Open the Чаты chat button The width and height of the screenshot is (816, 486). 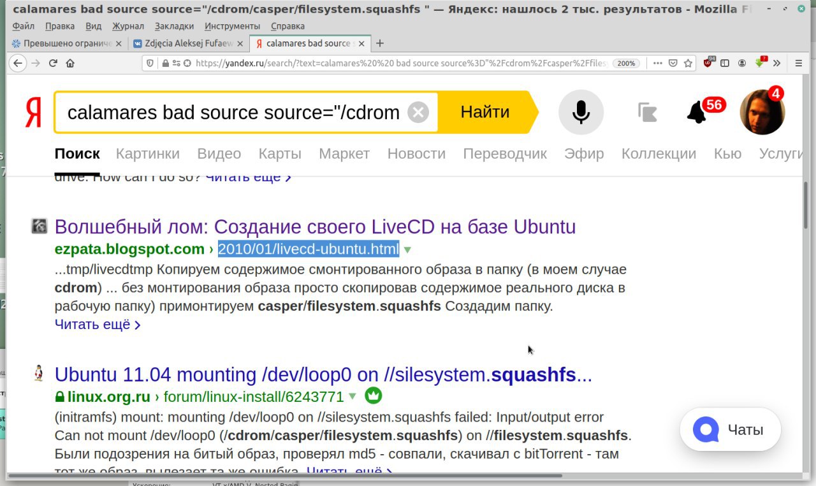[x=731, y=430]
